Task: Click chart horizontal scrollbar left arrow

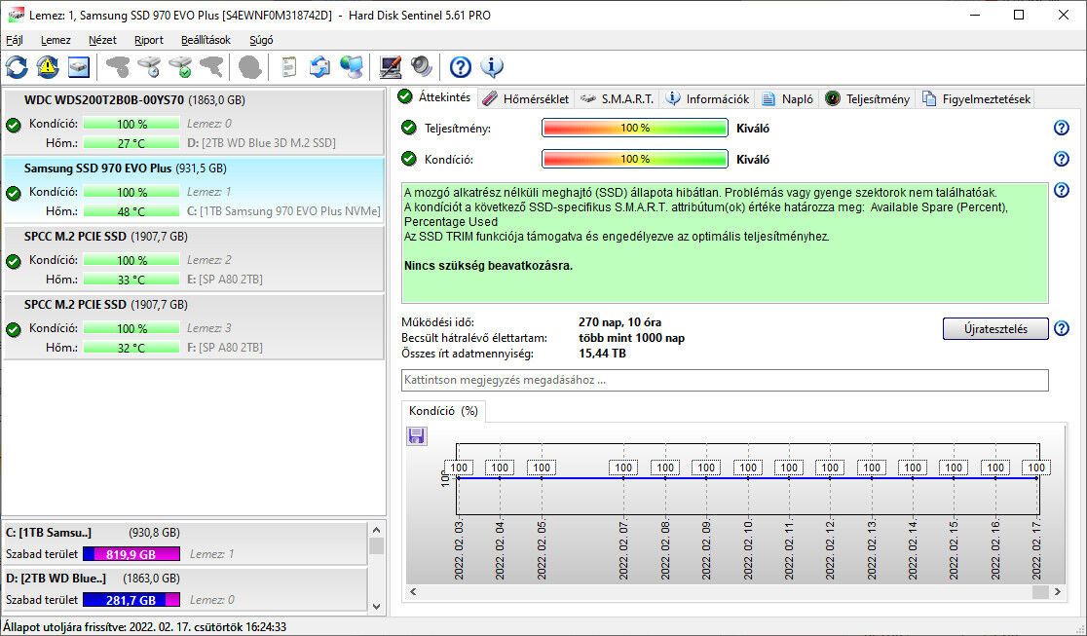Action: [413, 591]
